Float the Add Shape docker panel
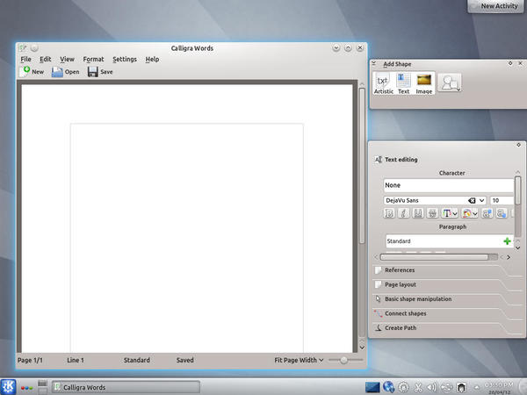Screen dimensions: 527x395 click(510, 63)
